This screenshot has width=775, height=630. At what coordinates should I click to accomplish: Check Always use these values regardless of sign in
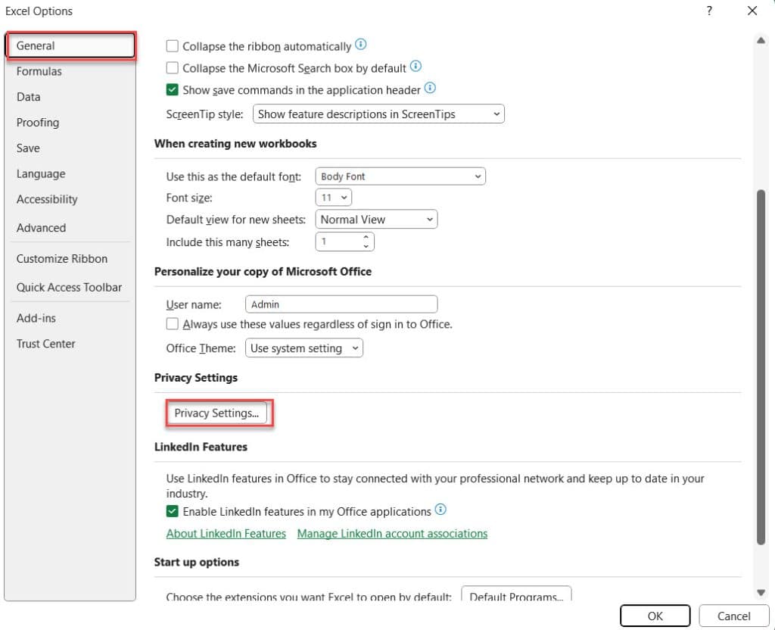pyautogui.click(x=172, y=324)
